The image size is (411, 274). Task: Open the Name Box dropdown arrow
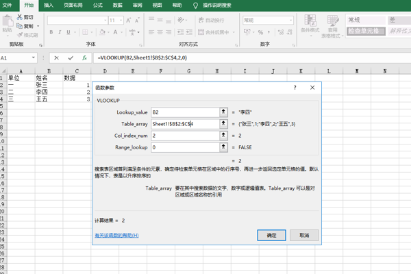(x=41, y=58)
